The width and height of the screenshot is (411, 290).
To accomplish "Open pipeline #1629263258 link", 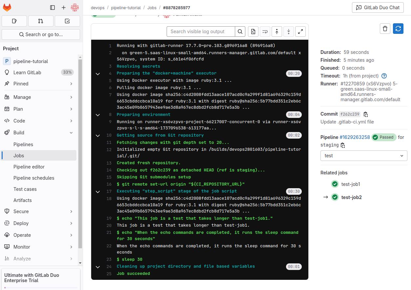I will tap(355, 137).
